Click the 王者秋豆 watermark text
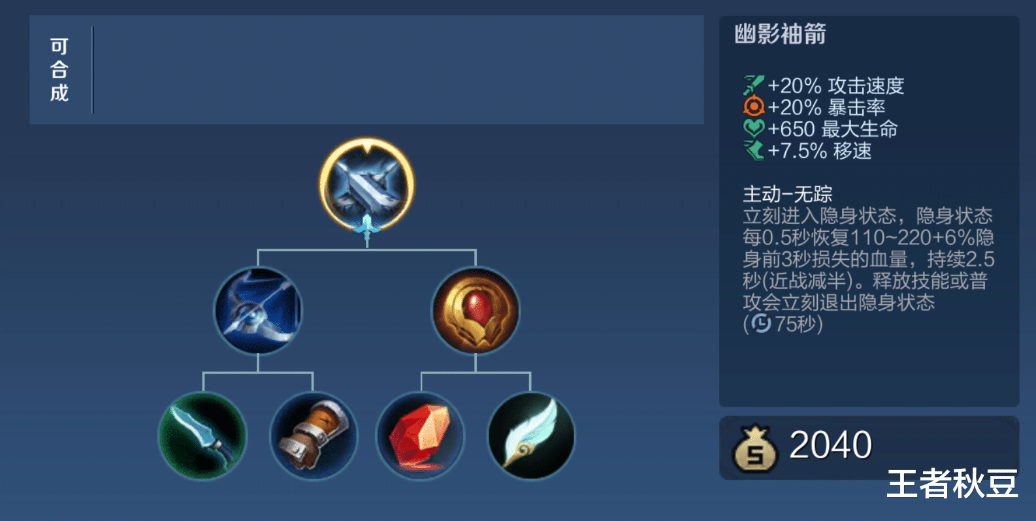 tap(952, 484)
